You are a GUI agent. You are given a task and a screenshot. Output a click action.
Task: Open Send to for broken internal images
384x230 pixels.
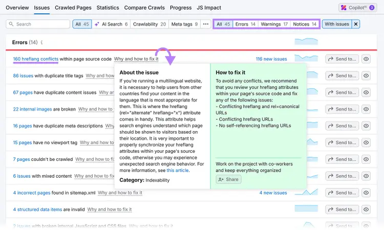(342, 109)
